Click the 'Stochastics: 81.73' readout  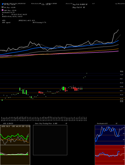[8, 12]
